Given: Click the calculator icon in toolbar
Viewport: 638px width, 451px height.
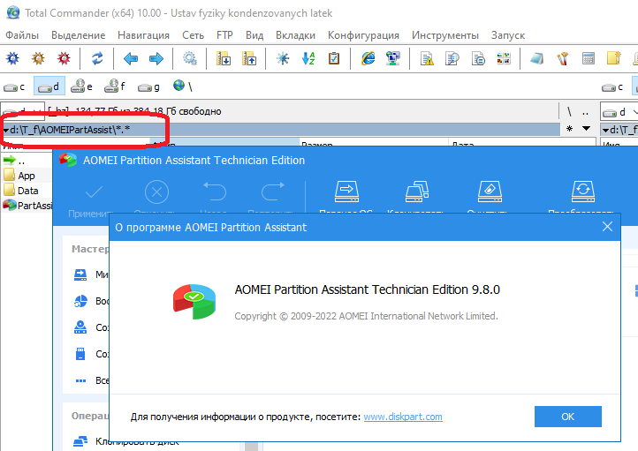Looking at the screenshot, I should point(588,59).
